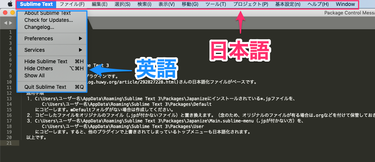The image size is (375, 162).
Task: Expand the Services submenu
Action: click(52, 50)
